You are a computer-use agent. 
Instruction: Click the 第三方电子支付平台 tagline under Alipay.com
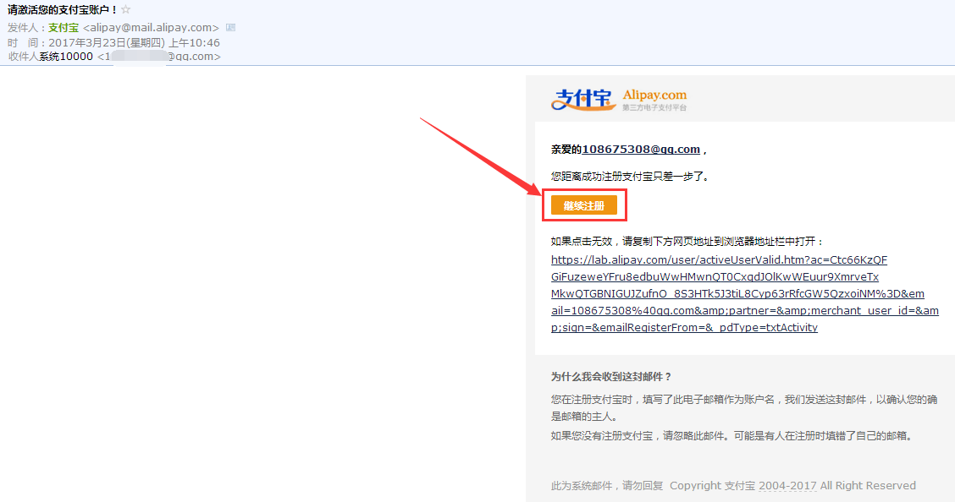(654, 108)
